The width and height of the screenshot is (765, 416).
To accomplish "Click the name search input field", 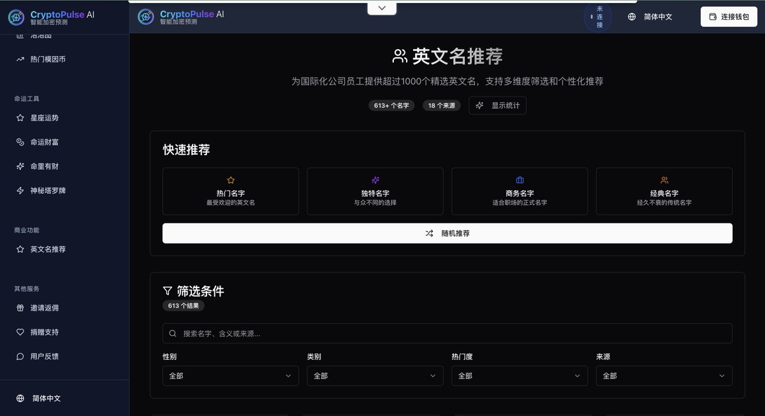I will pyautogui.click(x=447, y=333).
